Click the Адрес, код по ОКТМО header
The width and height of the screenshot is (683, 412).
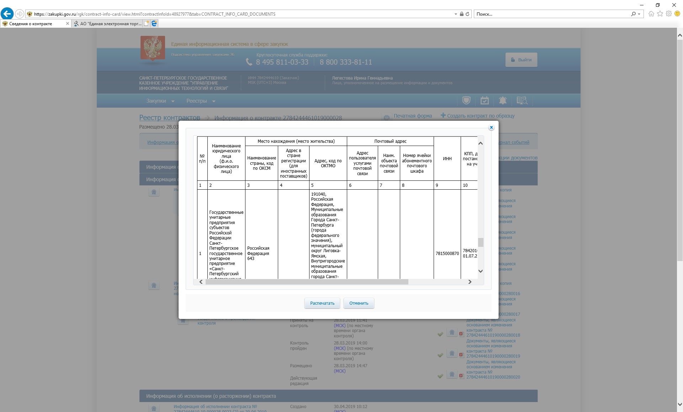coord(328,163)
